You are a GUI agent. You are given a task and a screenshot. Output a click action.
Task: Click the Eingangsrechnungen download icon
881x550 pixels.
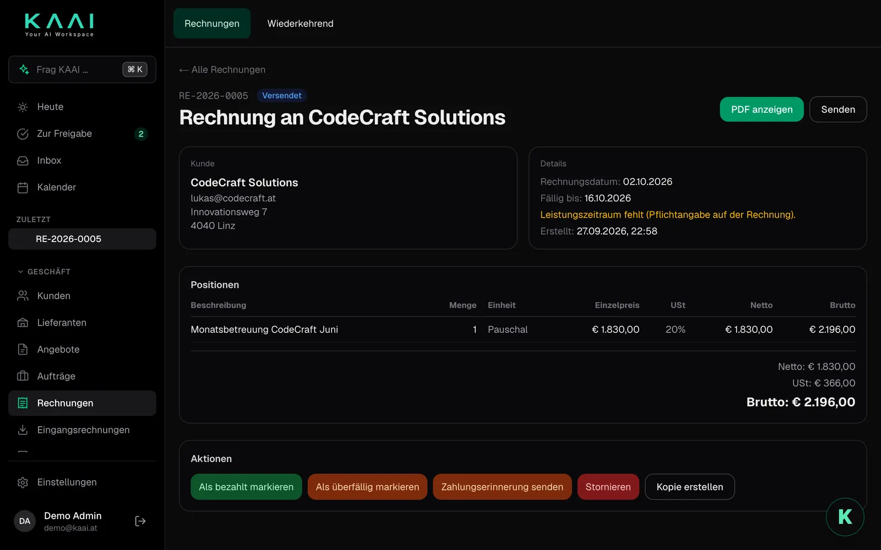(23, 430)
